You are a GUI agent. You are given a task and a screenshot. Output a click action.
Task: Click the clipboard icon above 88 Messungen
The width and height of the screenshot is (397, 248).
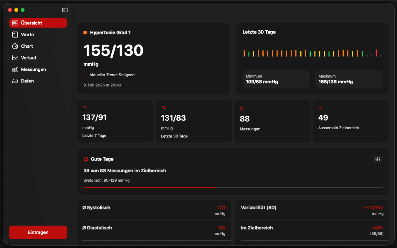point(242,108)
